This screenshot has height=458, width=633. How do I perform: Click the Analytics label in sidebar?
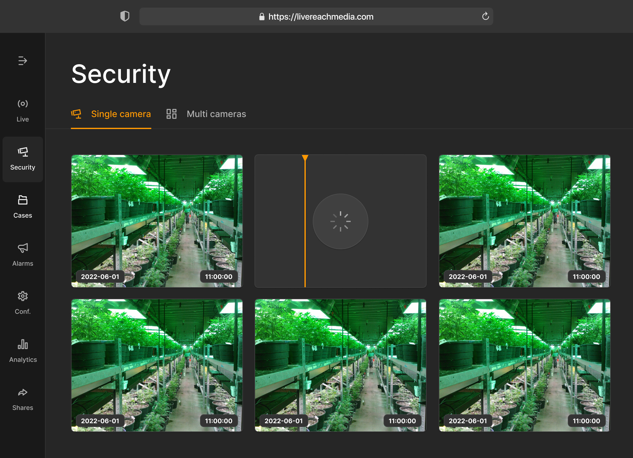point(23,360)
